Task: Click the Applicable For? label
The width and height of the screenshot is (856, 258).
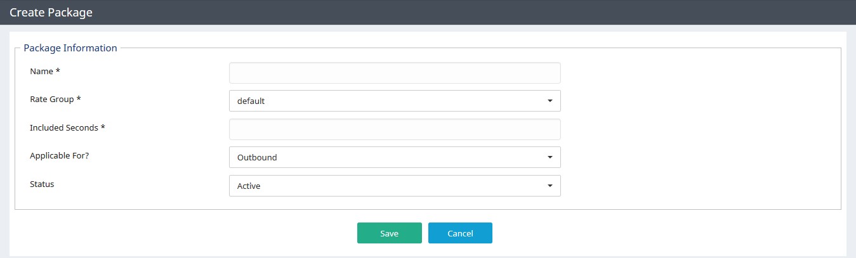Action: [x=60, y=155]
